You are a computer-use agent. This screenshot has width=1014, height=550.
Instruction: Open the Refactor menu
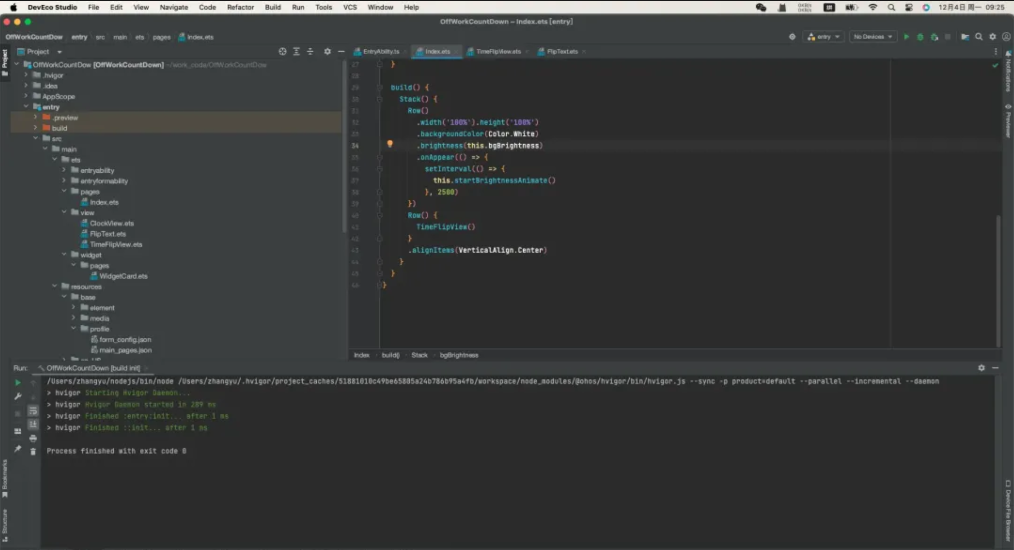pyautogui.click(x=240, y=7)
